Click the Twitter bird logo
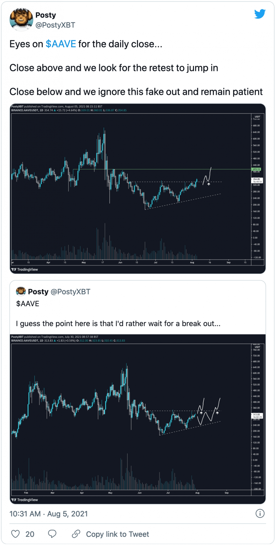This screenshot has width=276, height=545. click(x=260, y=14)
